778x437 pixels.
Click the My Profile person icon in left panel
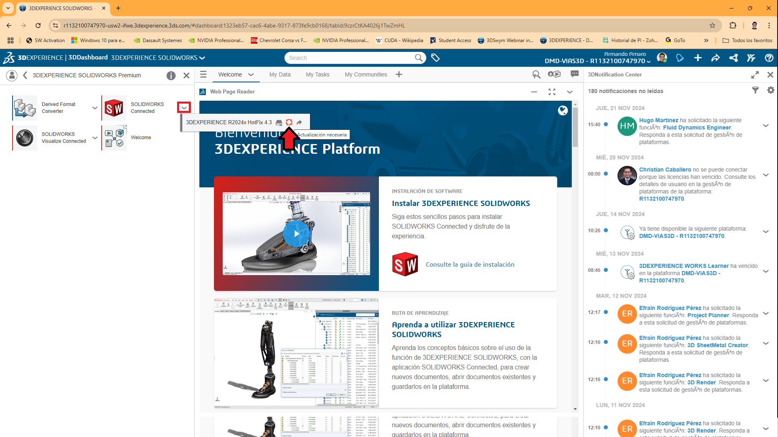[x=12, y=75]
